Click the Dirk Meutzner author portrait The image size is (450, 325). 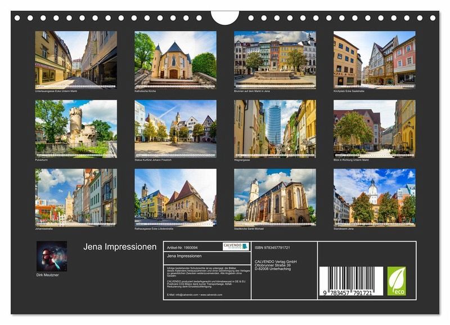[52, 256]
